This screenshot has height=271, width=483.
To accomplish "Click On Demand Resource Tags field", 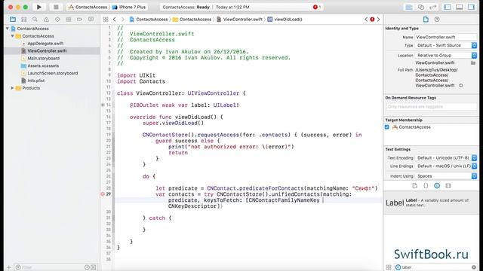I will [431, 107].
